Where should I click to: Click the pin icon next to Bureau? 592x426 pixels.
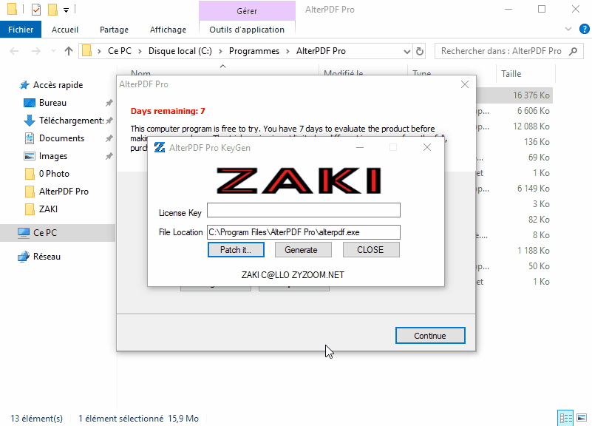click(x=109, y=103)
